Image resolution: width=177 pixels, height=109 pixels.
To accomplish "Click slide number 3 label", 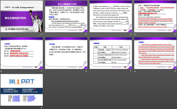I will click(130, 34).
